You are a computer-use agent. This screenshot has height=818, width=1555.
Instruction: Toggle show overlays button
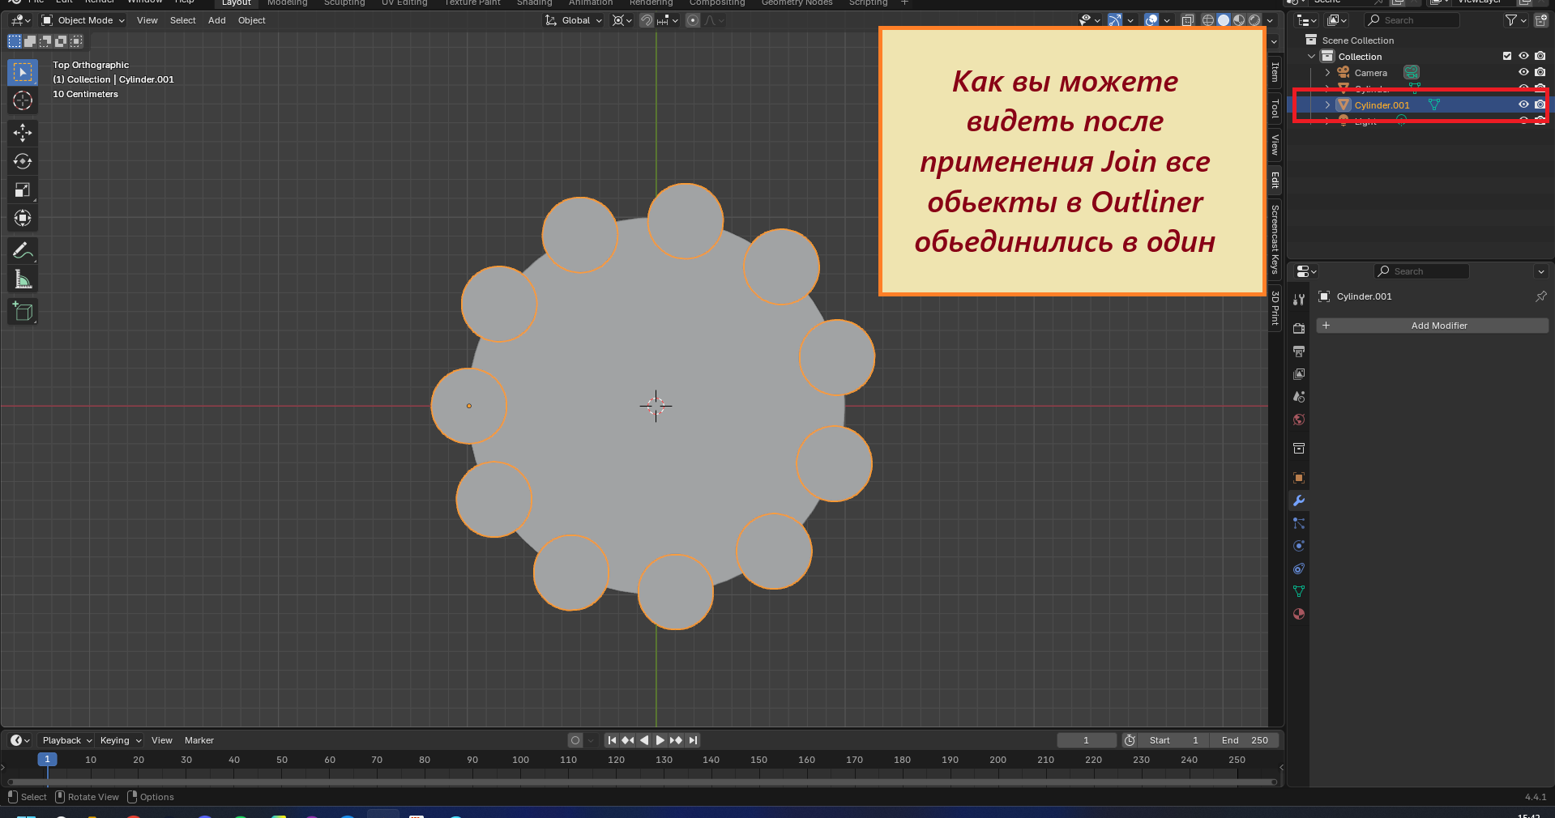(x=1151, y=20)
